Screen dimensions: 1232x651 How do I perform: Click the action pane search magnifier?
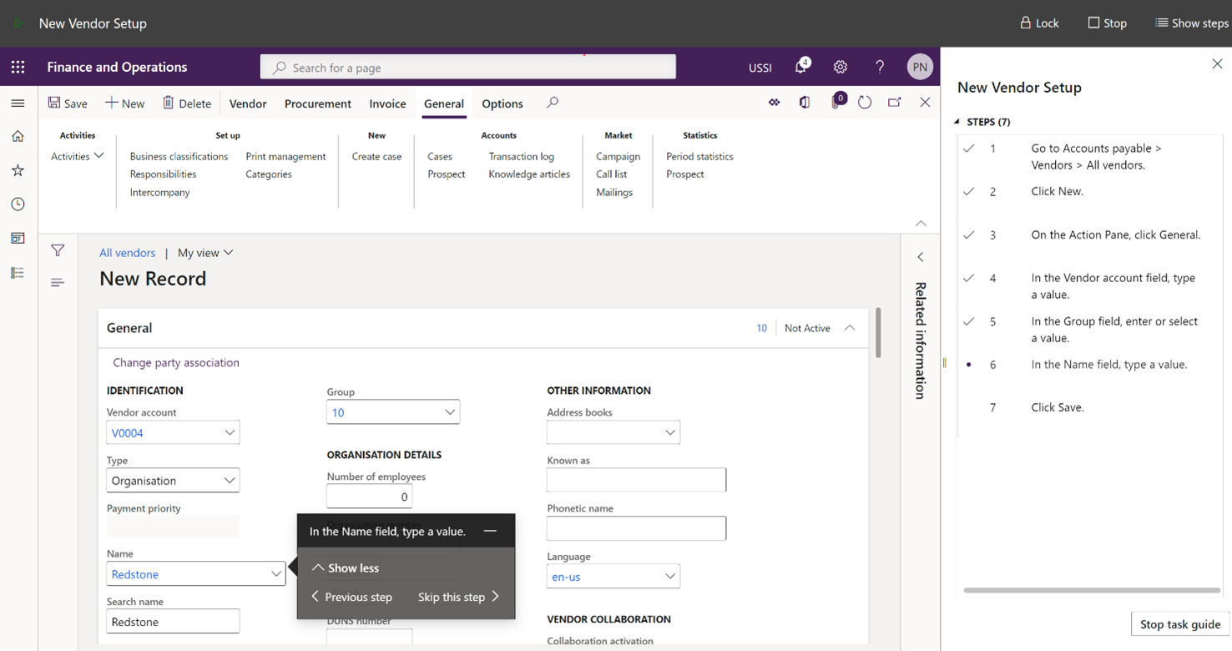553,103
